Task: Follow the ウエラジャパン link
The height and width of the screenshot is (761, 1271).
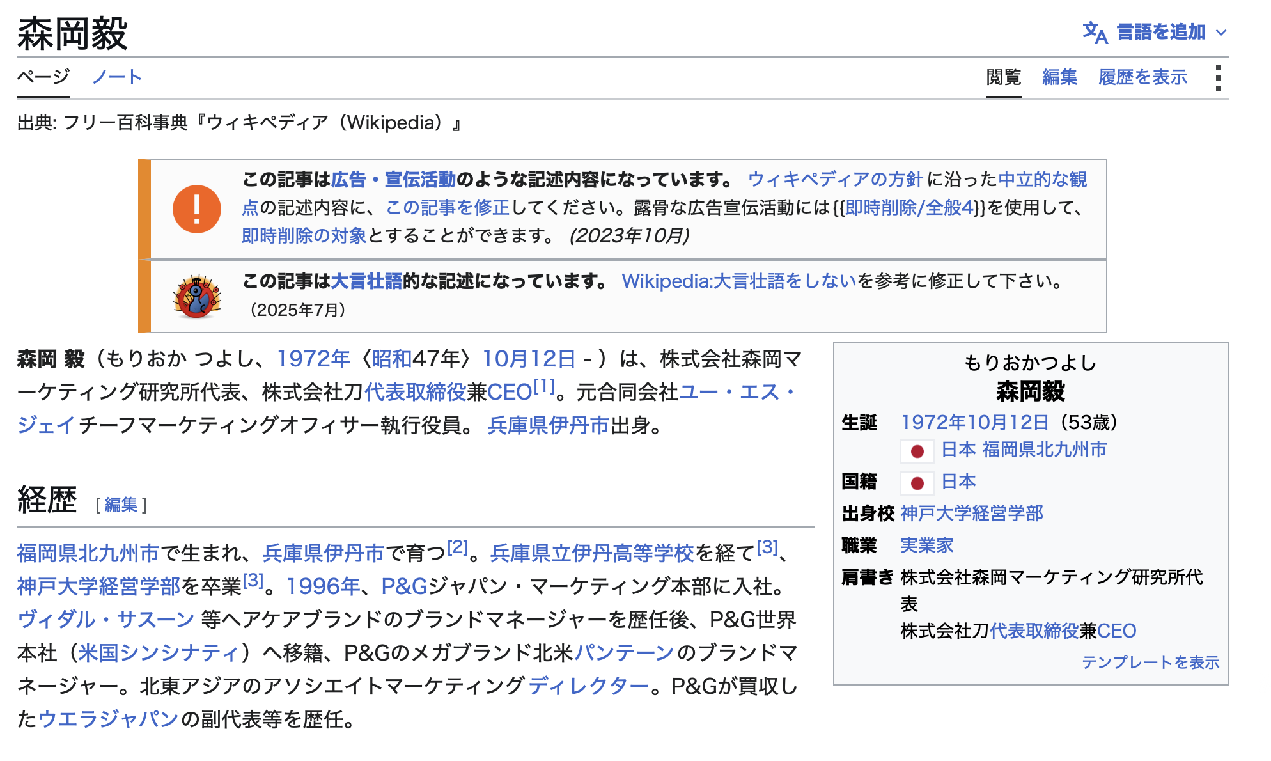Action: pyautogui.click(x=108, y=719)
